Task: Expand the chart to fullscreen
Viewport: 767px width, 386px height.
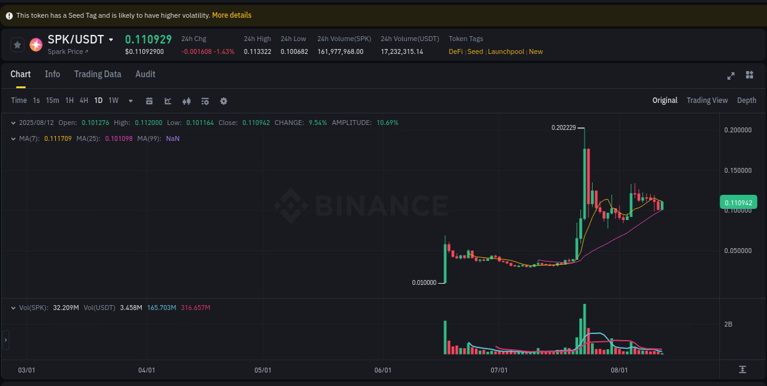Action: (730, 76)
